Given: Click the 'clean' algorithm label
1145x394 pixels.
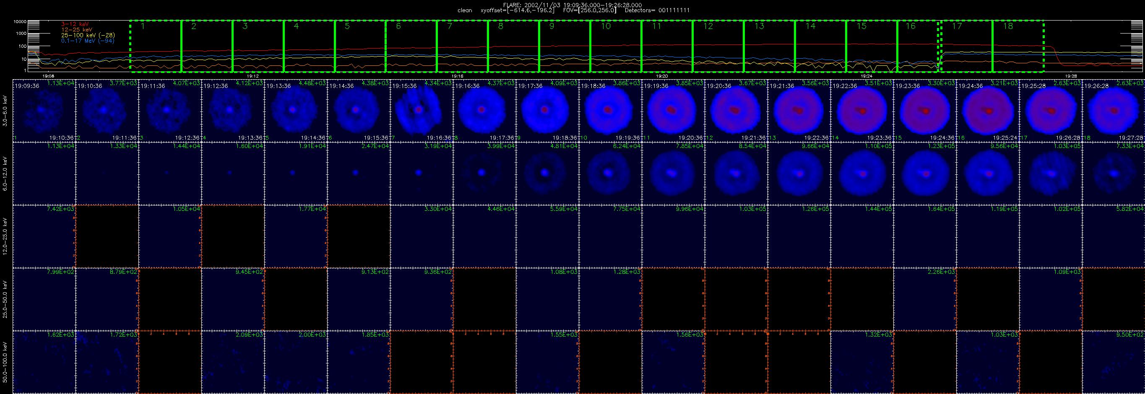Looking at the screenshot, I should point(465,10).
